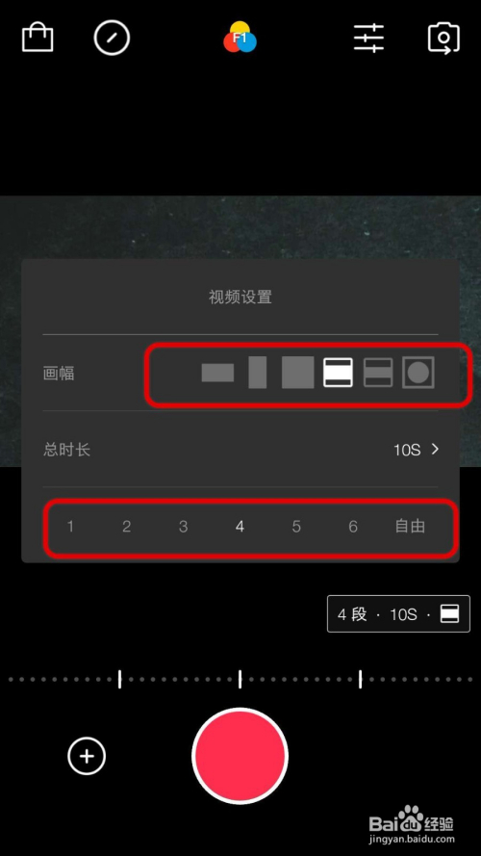Choose the circle frame format

tap(418, 373)
